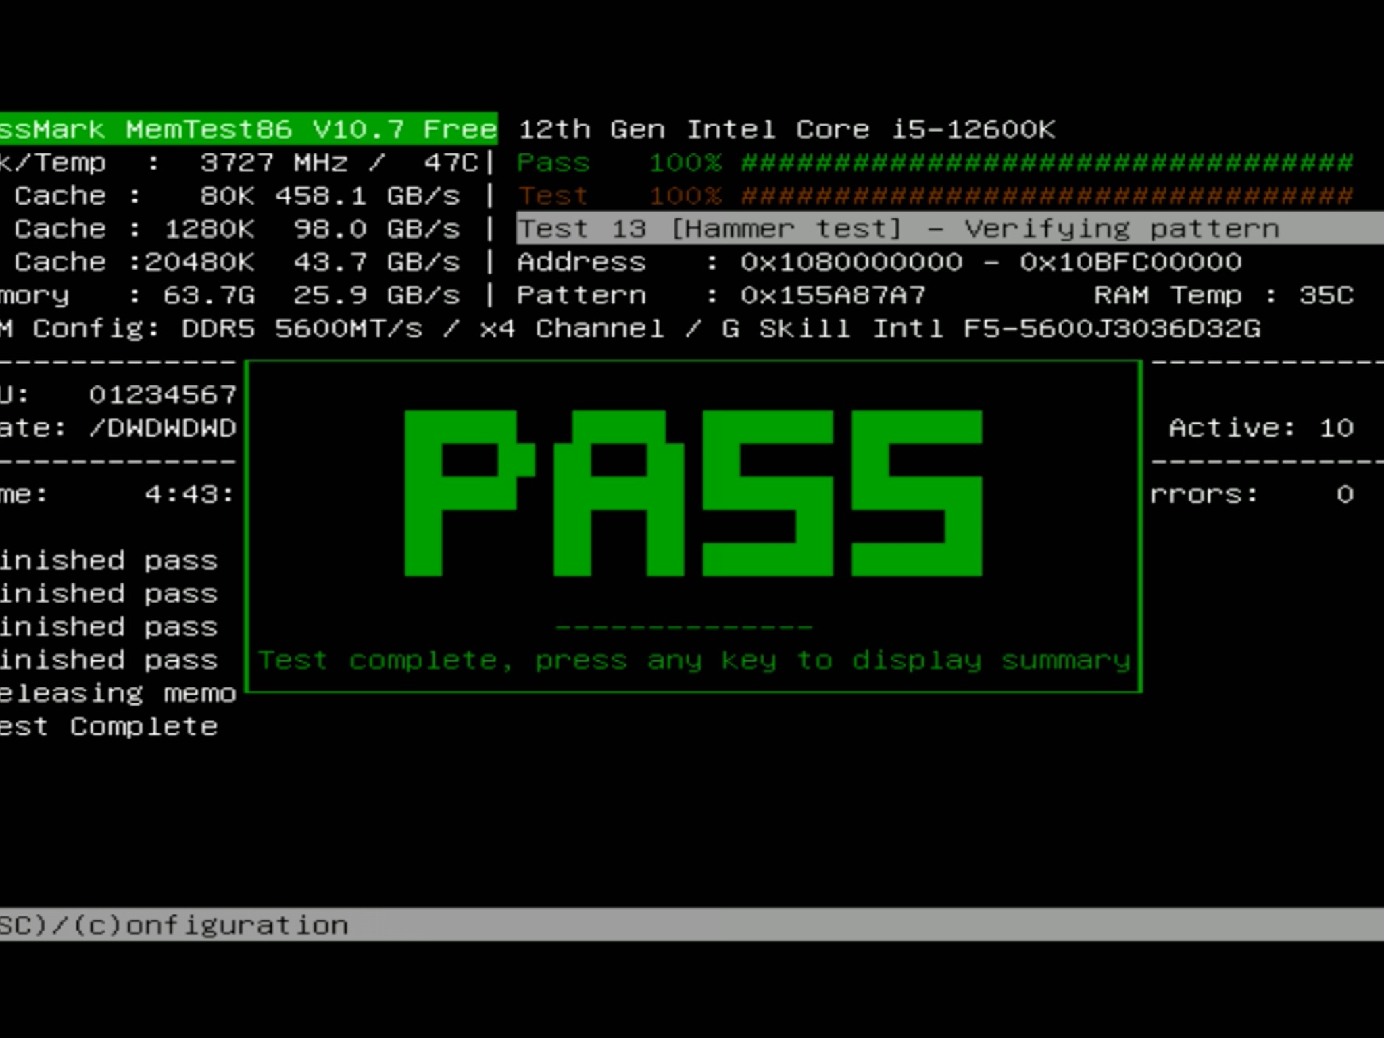Click the Active CPU count 10
This screenshot has height=1038, width=1384.
tap(1336, 428)
